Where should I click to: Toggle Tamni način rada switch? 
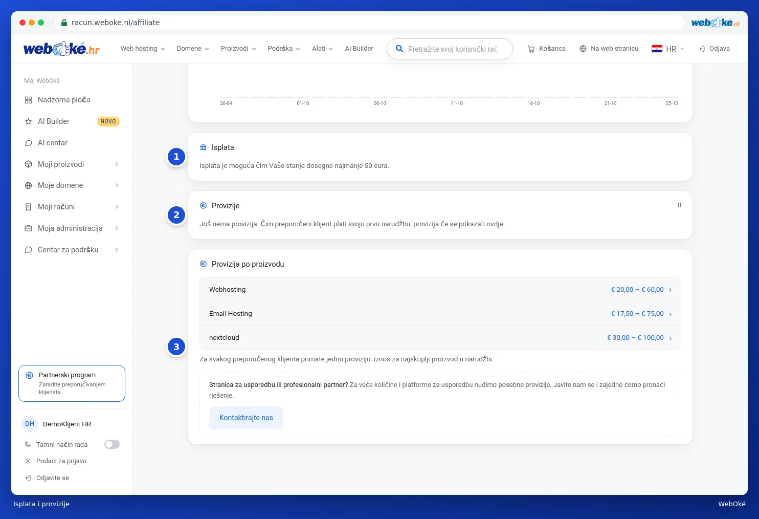tap(112, 444)
